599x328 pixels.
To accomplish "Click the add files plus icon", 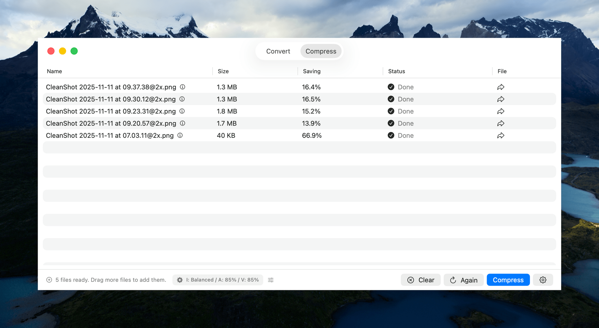I will 49,280.
